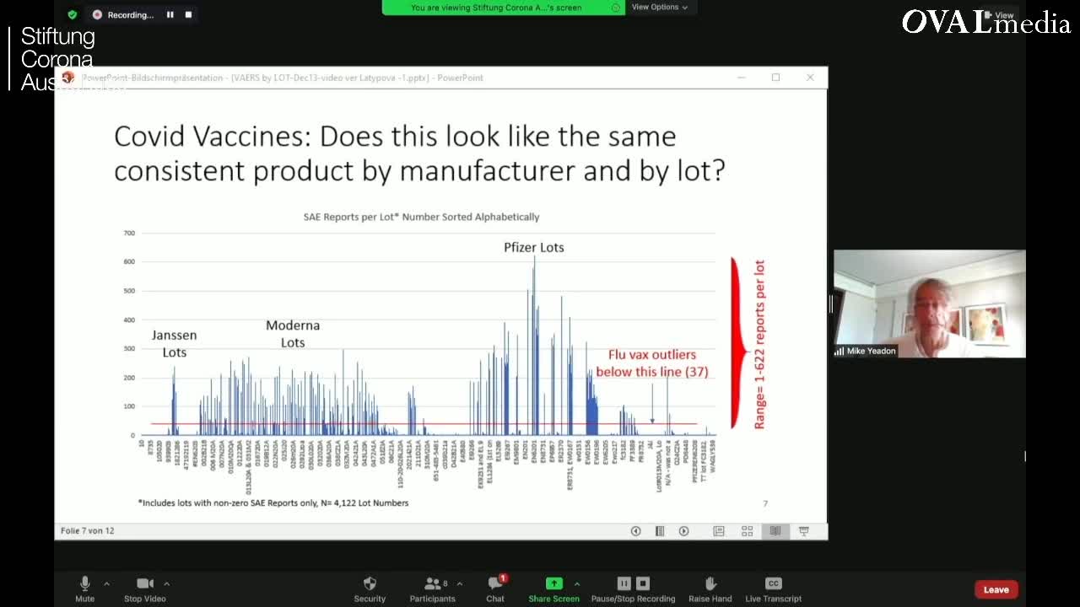1080x607 pixels.
Task: Click Mike Yeadon's video thumbnail
Action: 930,303
